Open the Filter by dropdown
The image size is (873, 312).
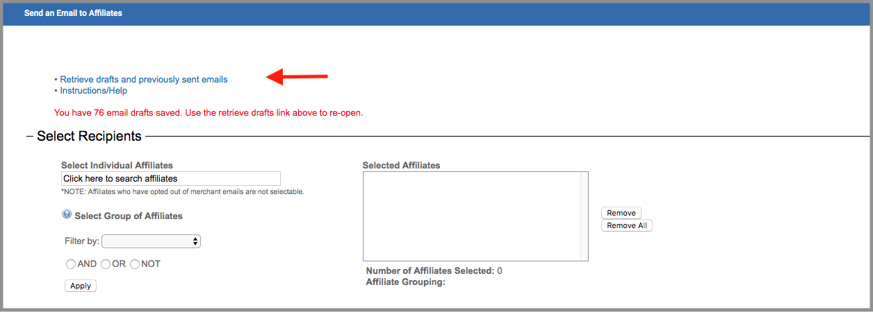click(x=152, y=241)
